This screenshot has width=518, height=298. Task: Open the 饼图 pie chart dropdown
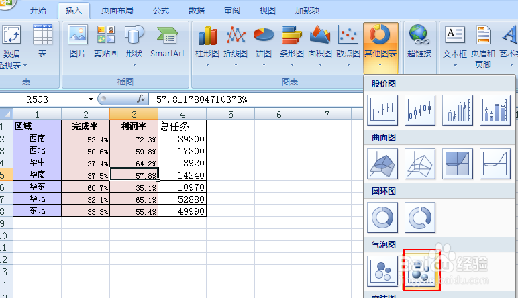pos(264,46)
